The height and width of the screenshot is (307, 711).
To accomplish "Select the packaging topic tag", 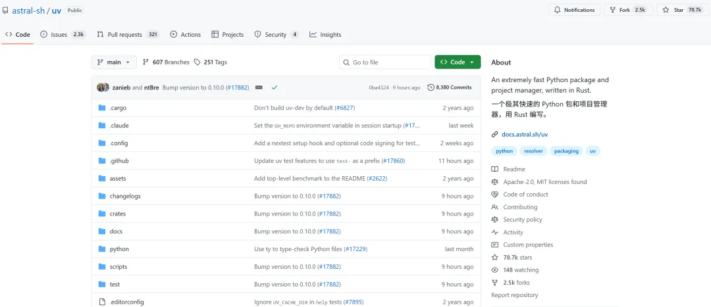I will pos(566,151).
